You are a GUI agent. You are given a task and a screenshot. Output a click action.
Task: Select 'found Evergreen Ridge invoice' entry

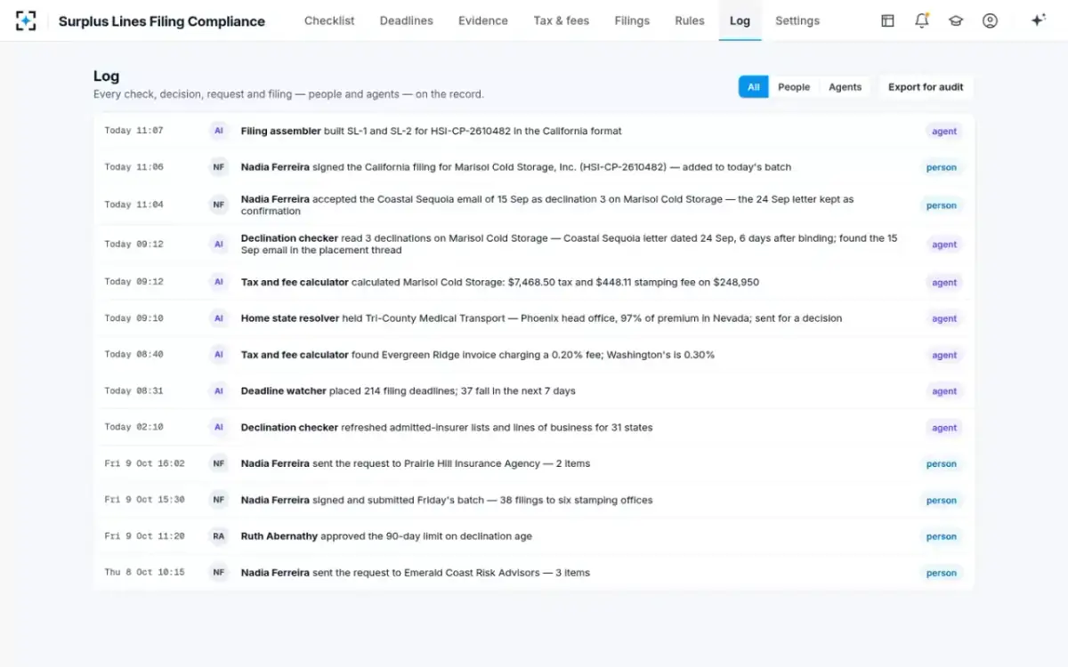pyautogui.click(x=534, y=355)
